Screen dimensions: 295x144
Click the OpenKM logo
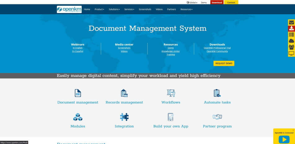pos(69,9)
